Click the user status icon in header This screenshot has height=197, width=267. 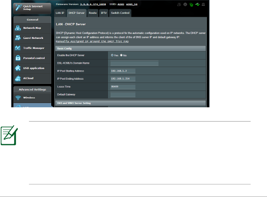pos(179,5)
